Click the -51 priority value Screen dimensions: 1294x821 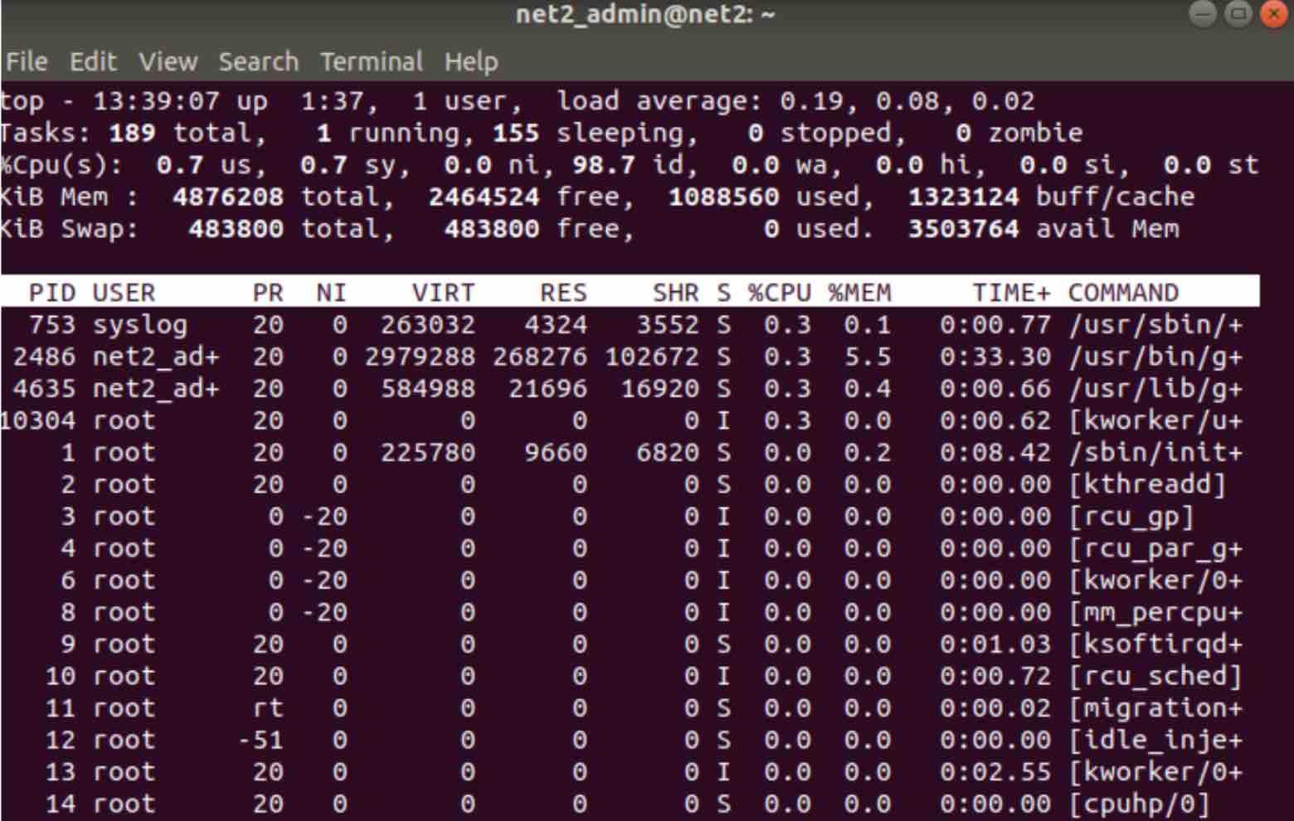260,741
